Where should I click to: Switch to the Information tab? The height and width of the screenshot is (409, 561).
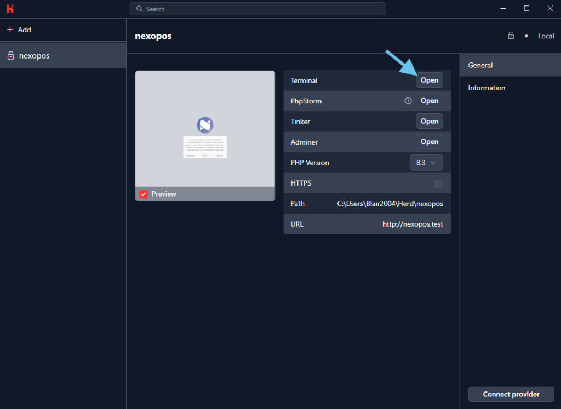(510, 88)
